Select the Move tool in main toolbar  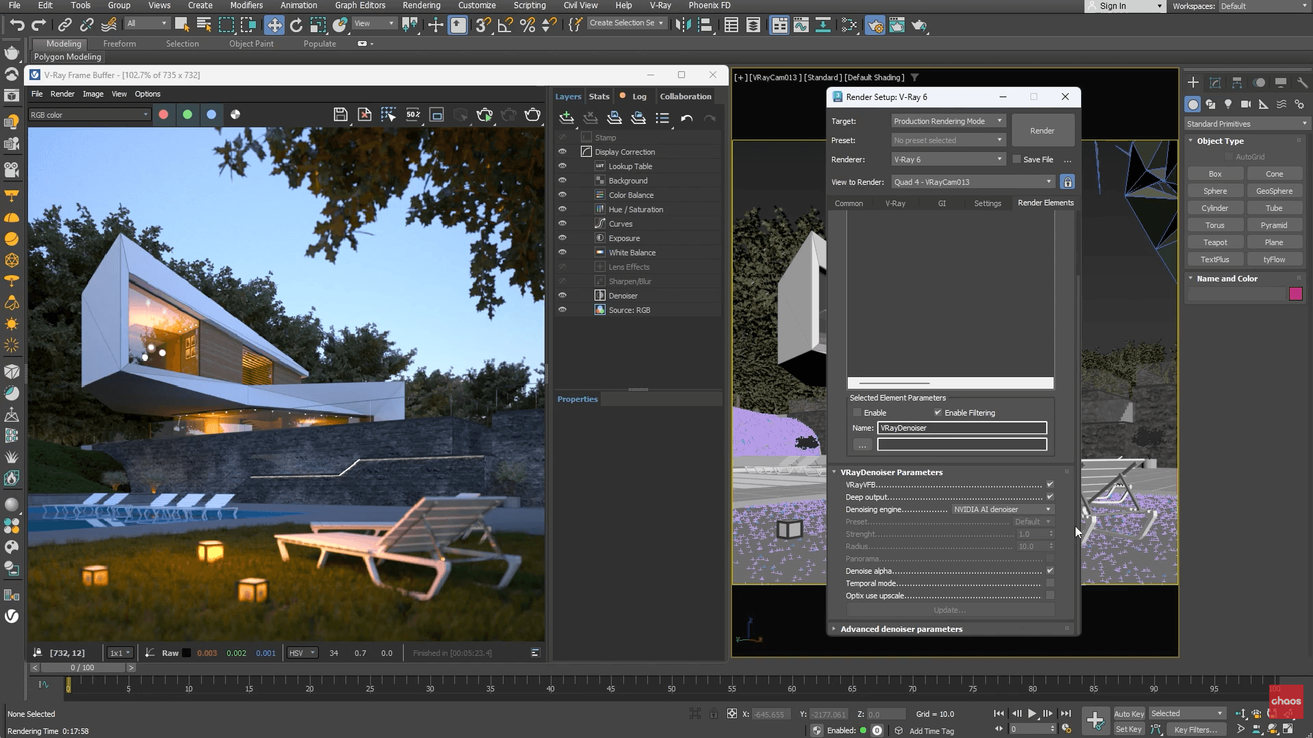tap(274, 25)
